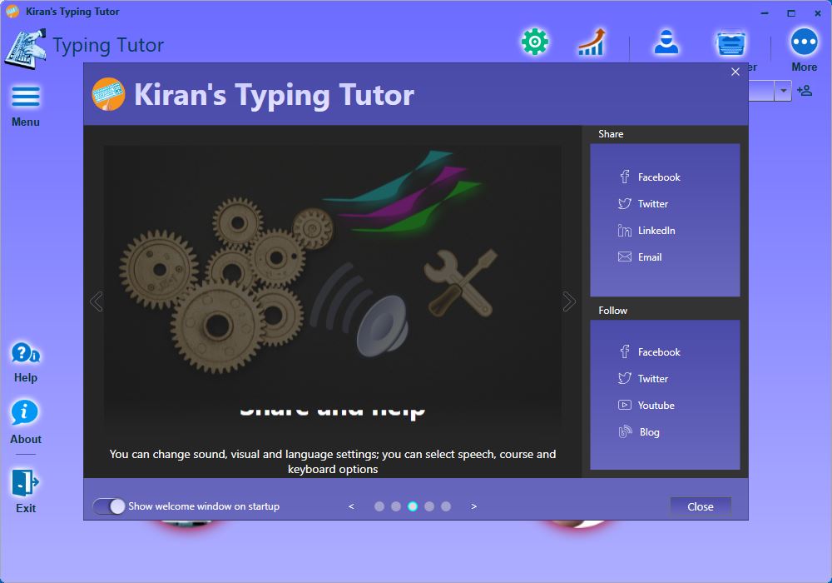This screenshot has width=832, height=583.
Task: Select the fifth slide dot
Action: (446, 506)
